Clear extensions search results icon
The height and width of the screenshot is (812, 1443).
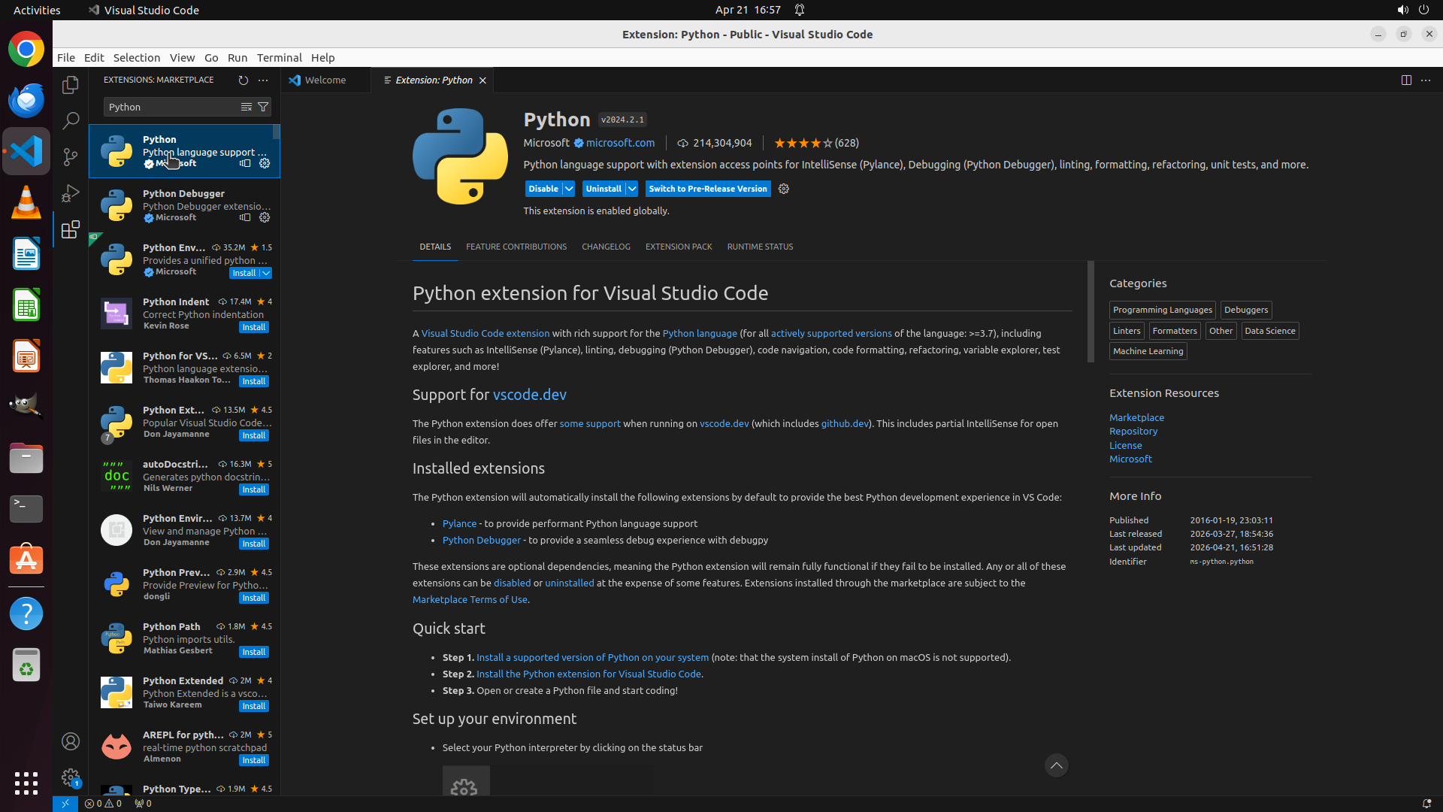[x=247, y=107]
